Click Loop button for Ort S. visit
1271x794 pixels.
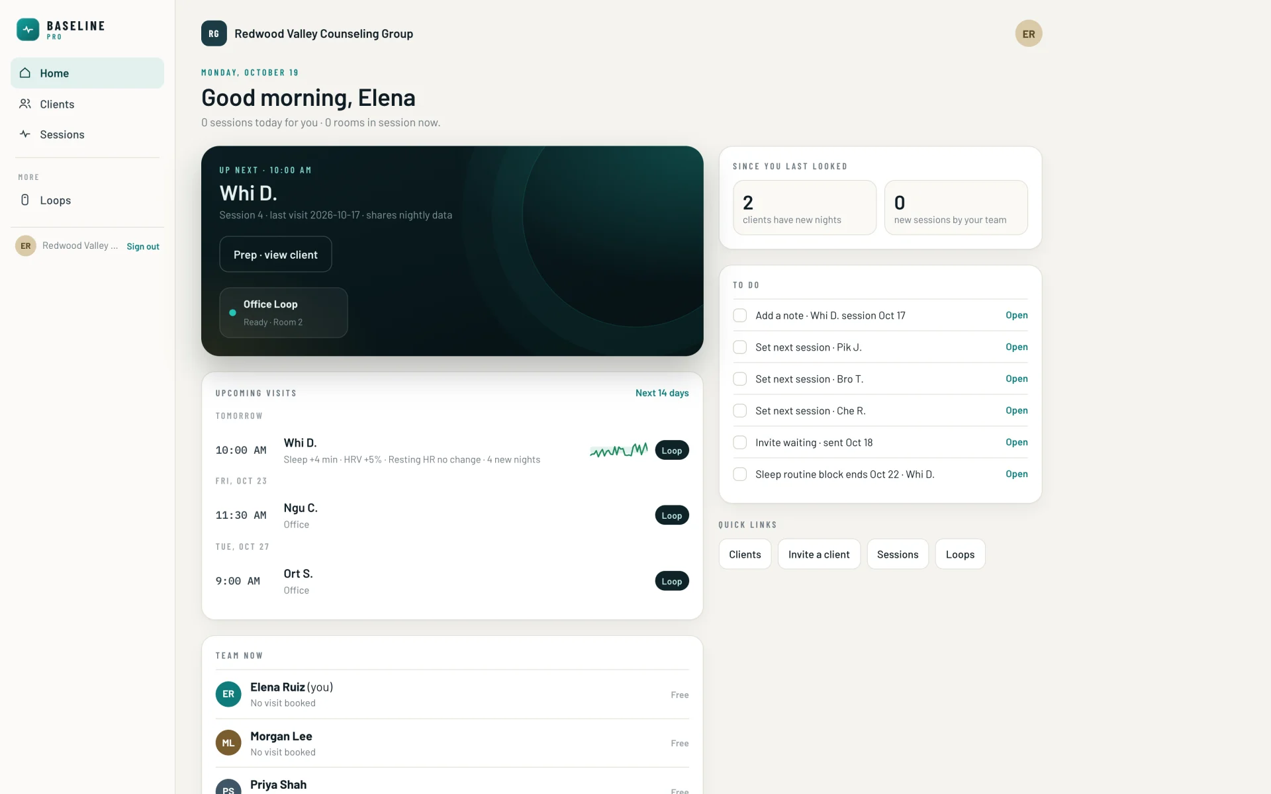tap(672, 581)
